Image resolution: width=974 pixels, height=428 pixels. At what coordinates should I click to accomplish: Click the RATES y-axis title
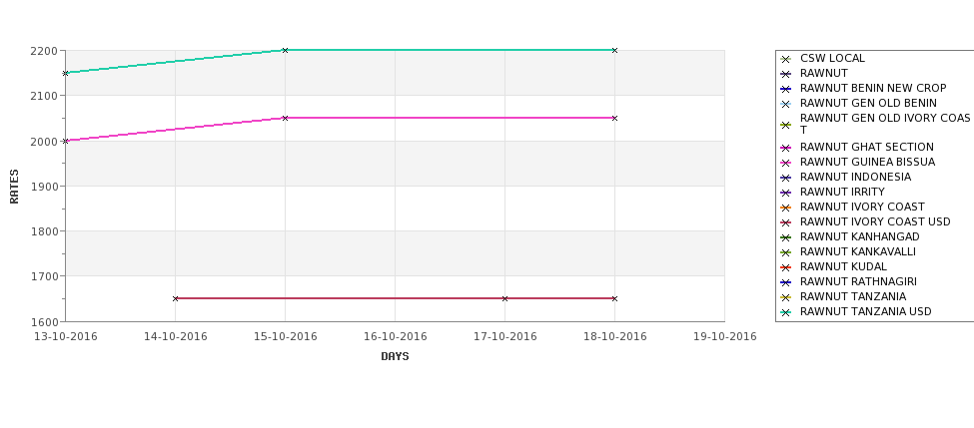[14, 187]
